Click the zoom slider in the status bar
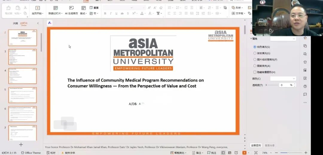Screen dimensions: 323x155 tap(288, 153)
